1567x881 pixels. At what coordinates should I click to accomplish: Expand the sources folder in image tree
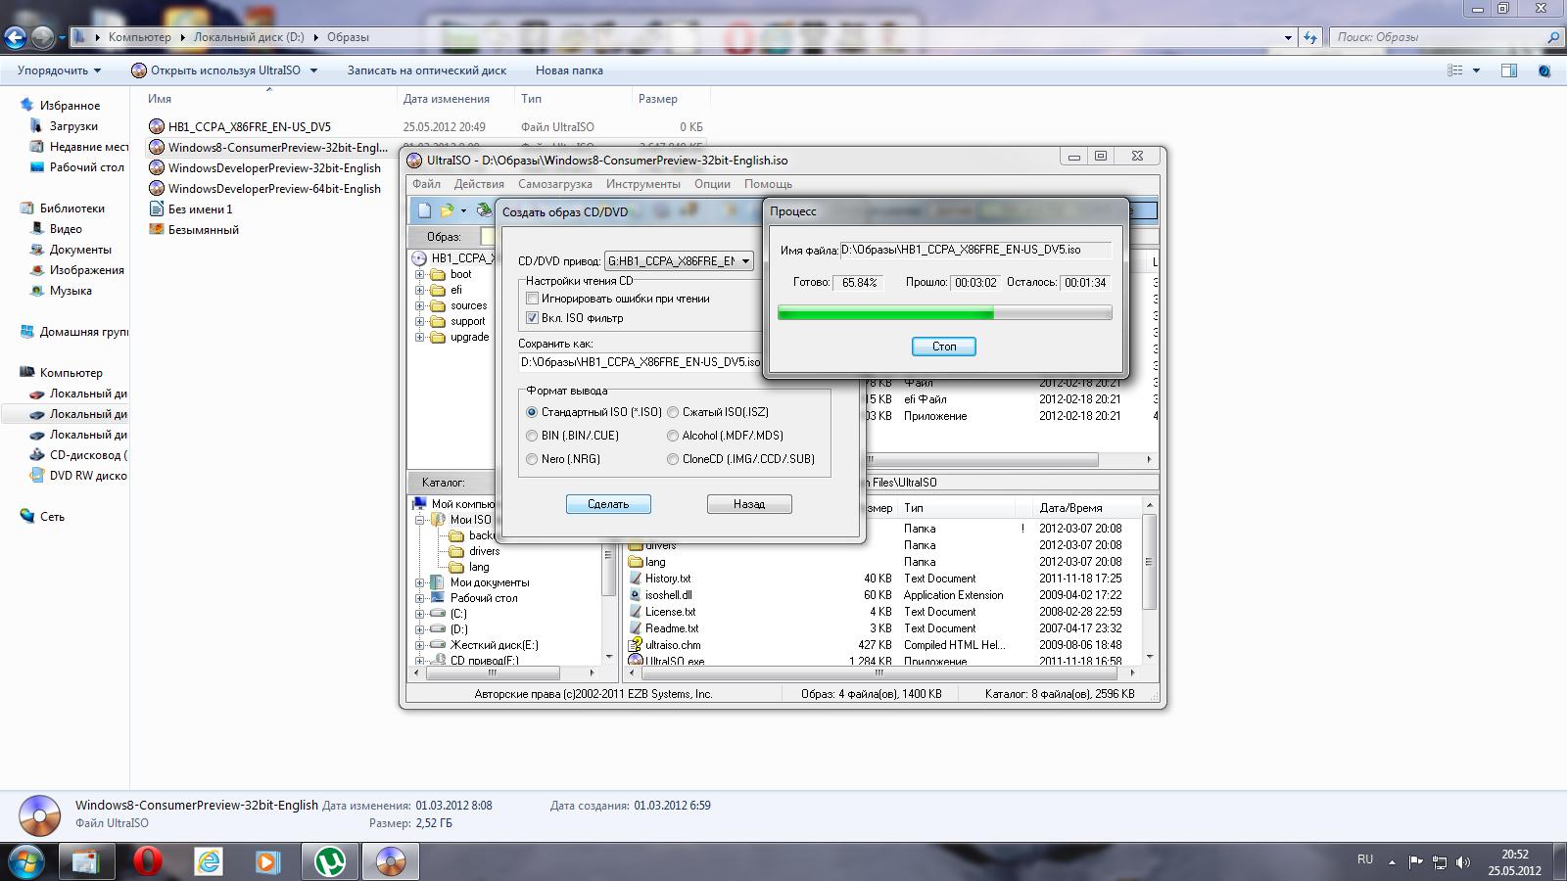(x=420, y=306)
